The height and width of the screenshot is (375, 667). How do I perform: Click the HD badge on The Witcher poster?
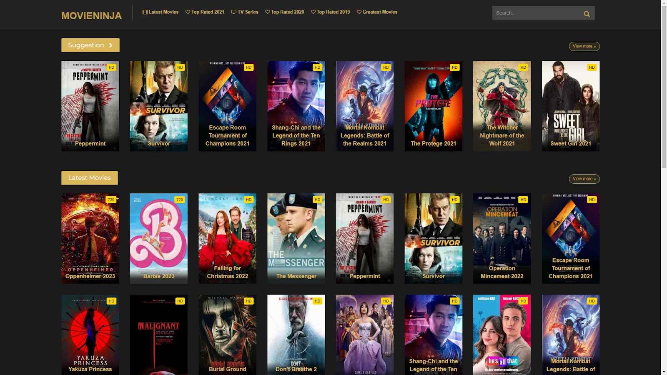click(x=523, y=67)
